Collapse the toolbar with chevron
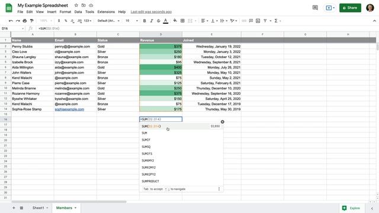Image resolution: width=379 pixels, height=213 pixels. point(374,21)
